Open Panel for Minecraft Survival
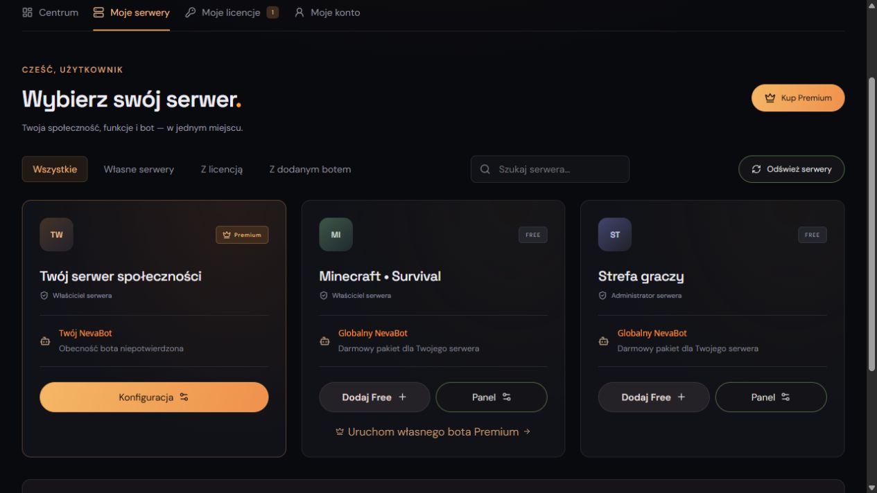Image resolution: width=877 pixels, height=493 pixels. pos(492,397)
